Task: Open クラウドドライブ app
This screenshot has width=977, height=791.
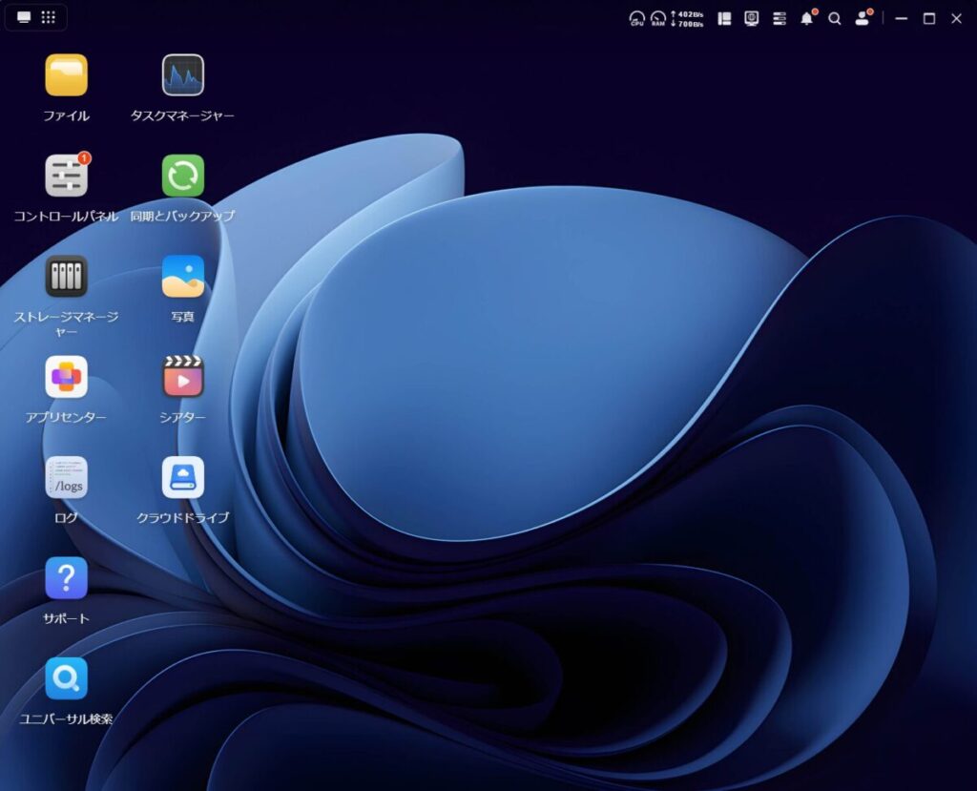Action: (182, 477)
